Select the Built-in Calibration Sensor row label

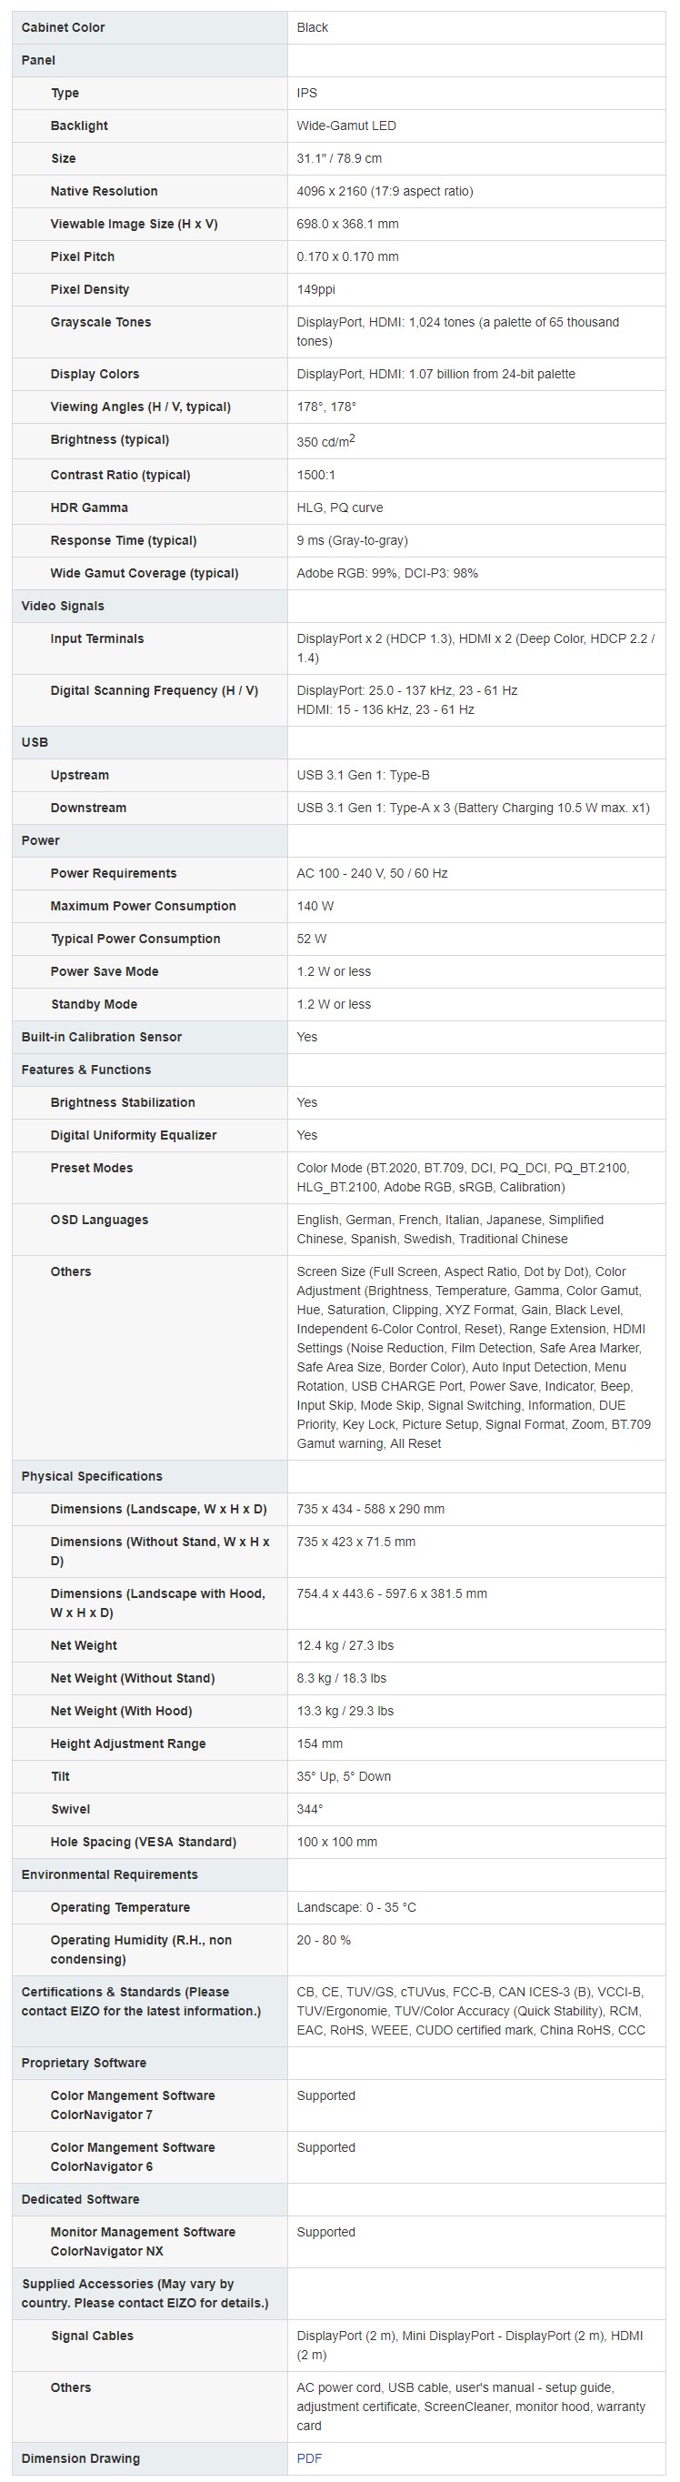click(101, 1037)
